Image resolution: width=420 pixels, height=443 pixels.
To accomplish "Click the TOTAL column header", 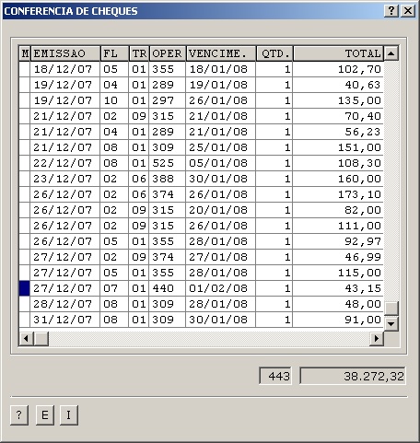I will [338, 53].
